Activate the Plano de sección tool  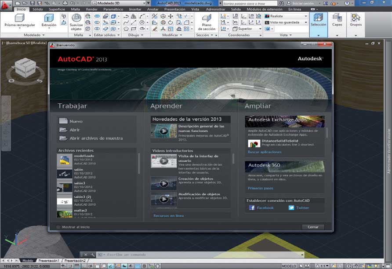pyautogui.click(x=207, y=22)
